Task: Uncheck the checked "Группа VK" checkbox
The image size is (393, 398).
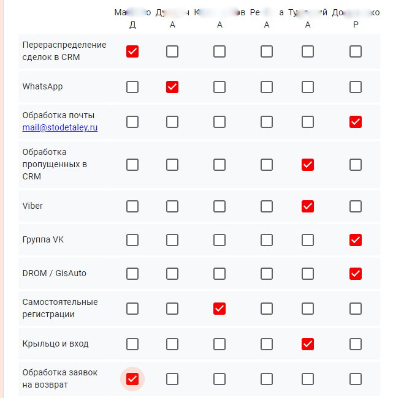Action: (355, 239)
